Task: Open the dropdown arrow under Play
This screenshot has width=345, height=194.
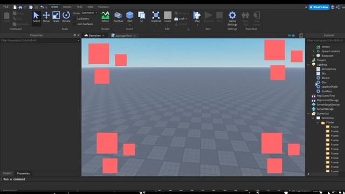Action: (x=197, y=25)
